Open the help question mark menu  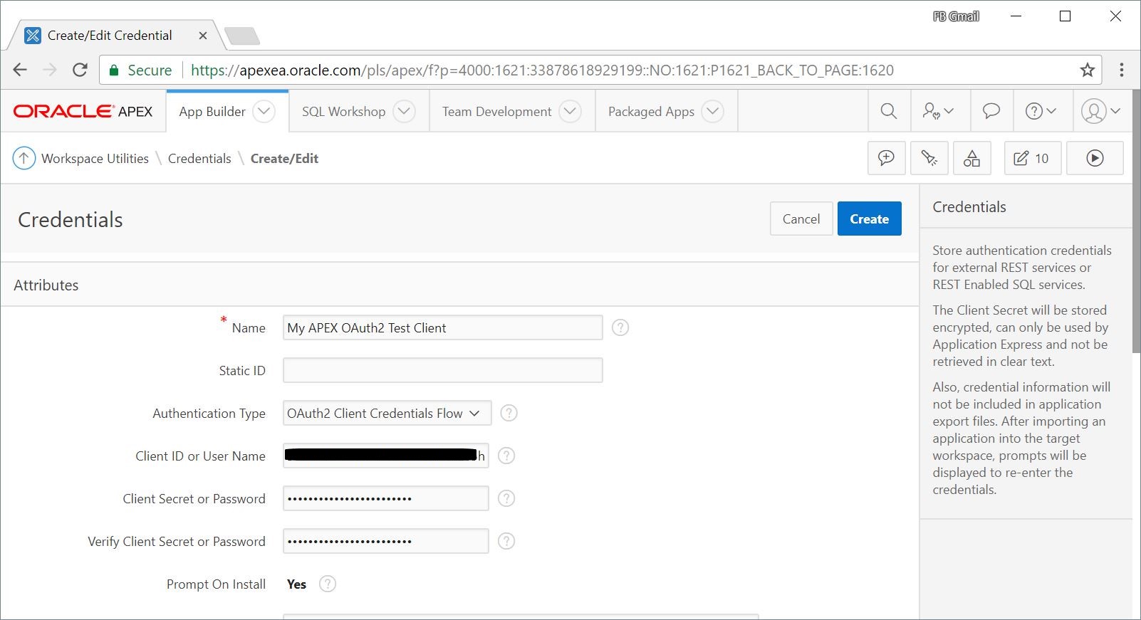tap(1041, 111)
